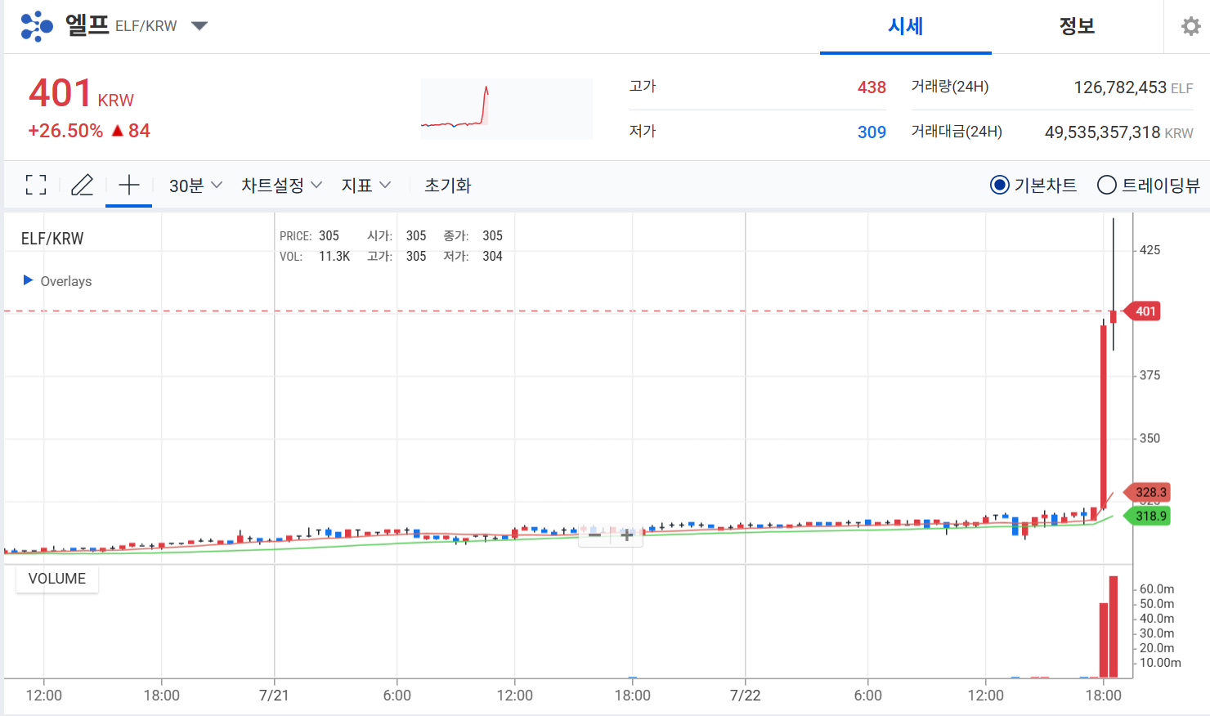The image size is (1210, 716).
Task: Click the 엘프 coin name heading
Action: (87, 25)
